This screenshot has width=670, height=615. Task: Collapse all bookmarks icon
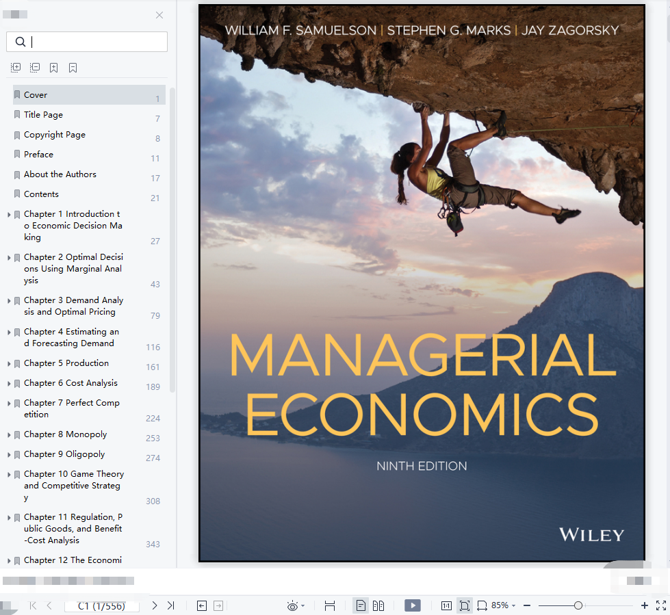point(35,68)
